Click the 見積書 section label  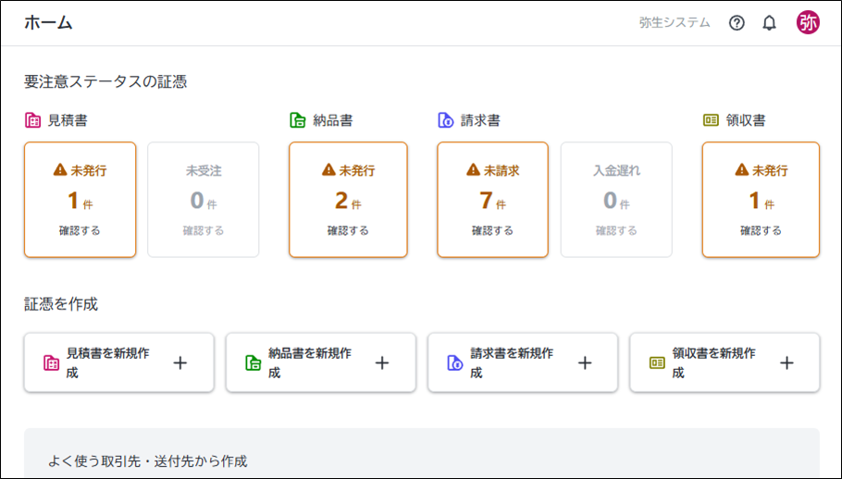coord(68,120)
